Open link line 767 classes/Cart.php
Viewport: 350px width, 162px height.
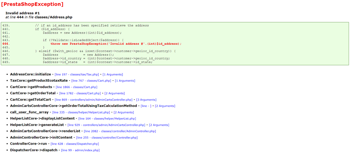point(91,81)
